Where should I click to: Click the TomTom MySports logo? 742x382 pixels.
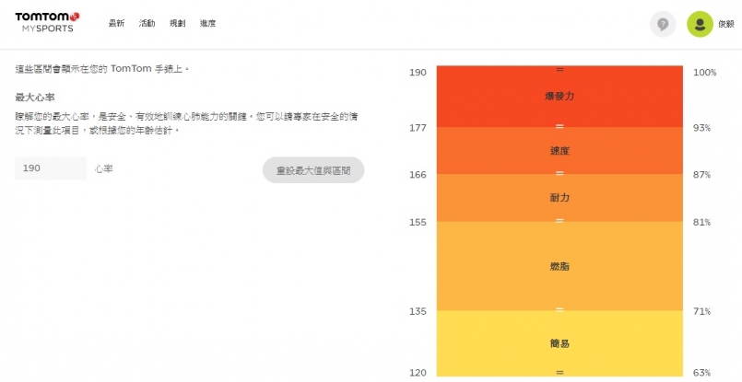point(46,22)
